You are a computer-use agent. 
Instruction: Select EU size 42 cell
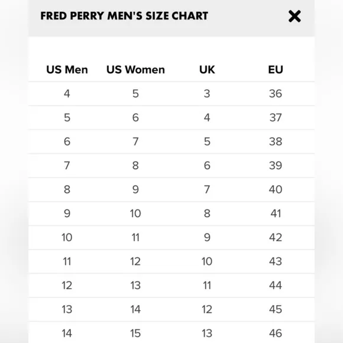(276, 237)
